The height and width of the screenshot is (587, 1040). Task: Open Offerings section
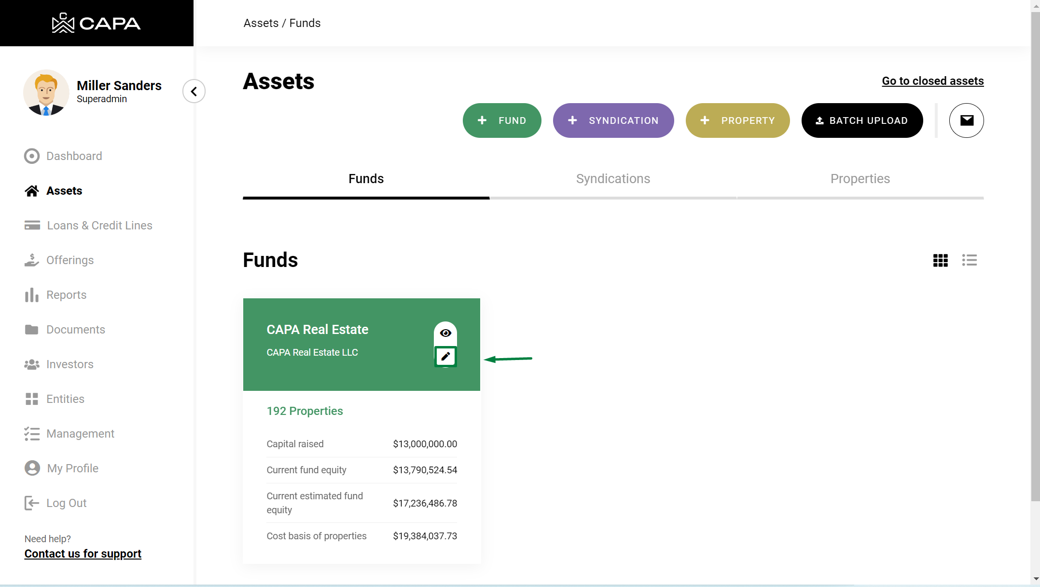click(x=70, y=260)
